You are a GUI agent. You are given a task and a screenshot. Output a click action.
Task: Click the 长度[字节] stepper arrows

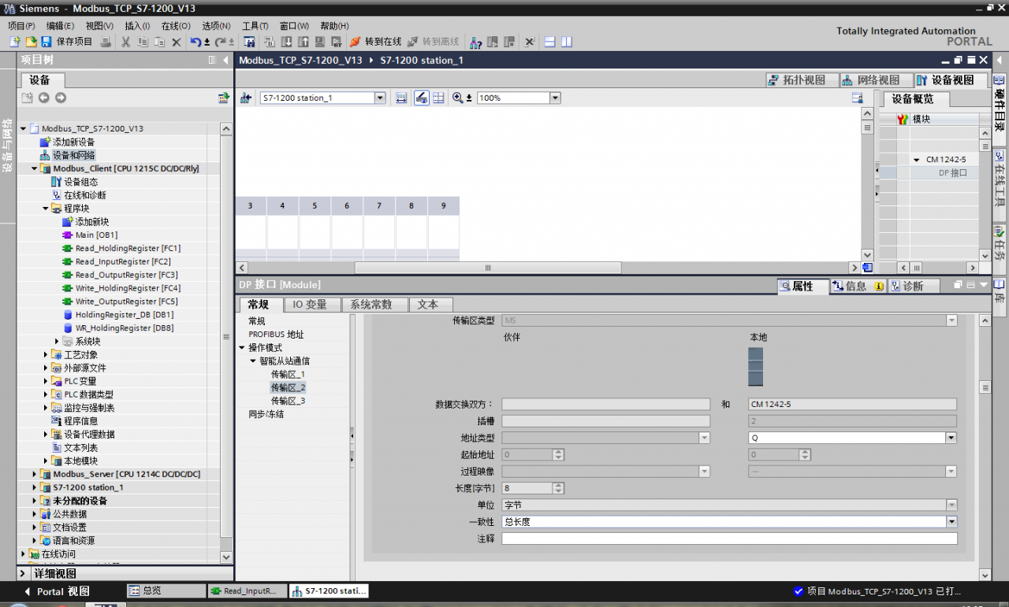point(558,488)
